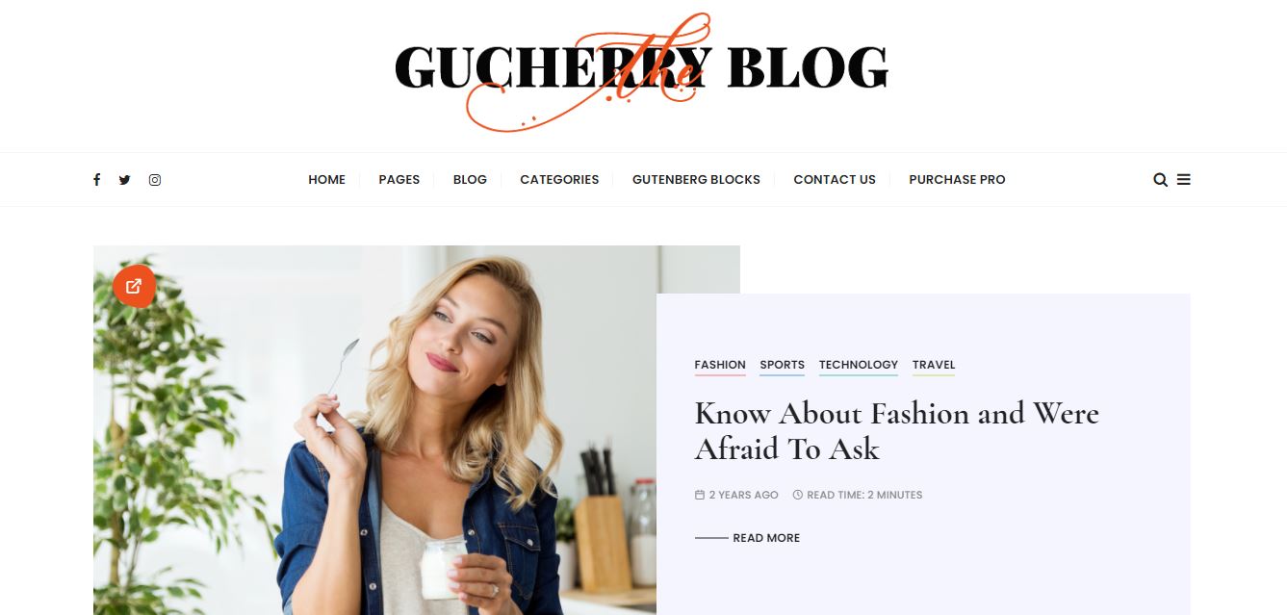Screen dimensions: 1287x615
Task: Open the Facebook social icon
Action: tap(96, 180)
